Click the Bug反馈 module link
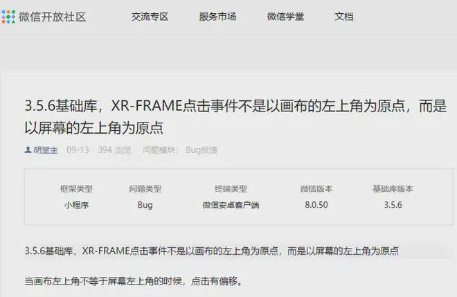The image size is (457, 297). pyautogui.click(x=201, y=150)
